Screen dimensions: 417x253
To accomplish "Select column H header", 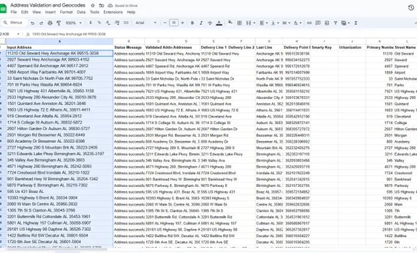I will click(x=297, y=41).
